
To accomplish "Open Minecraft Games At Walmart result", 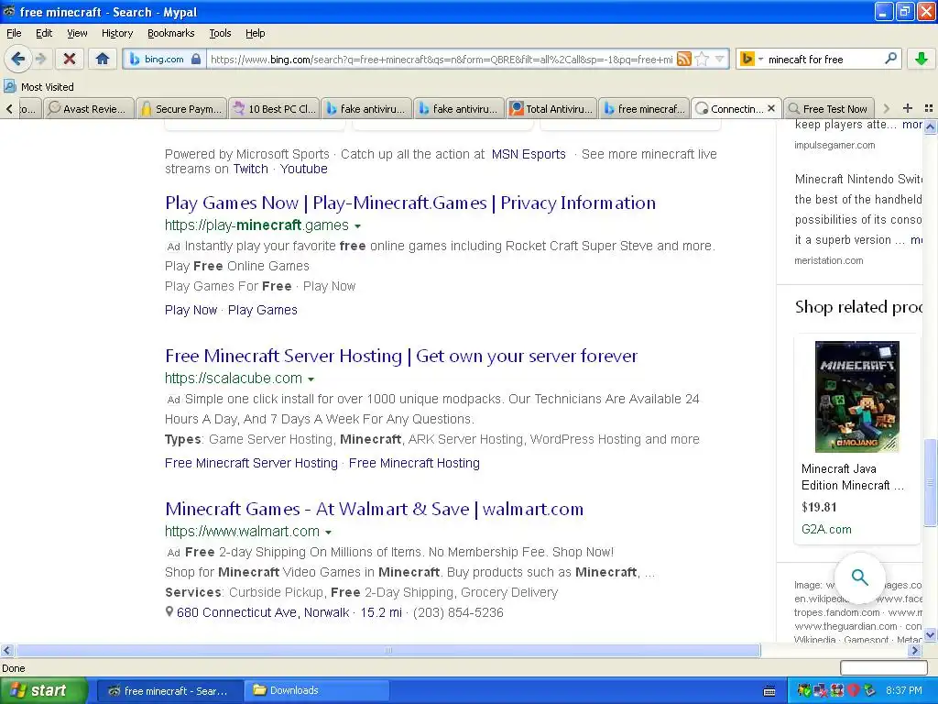I will pyautogui.click(x=375, y=509).
